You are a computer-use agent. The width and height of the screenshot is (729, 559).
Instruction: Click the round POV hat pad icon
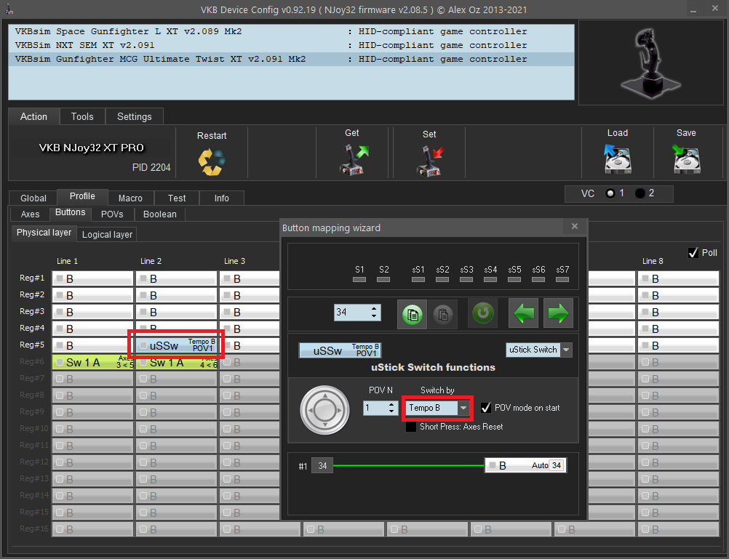click(324, 410)
